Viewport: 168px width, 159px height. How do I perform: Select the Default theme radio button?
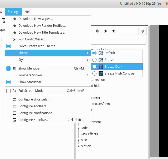point(94,53)
